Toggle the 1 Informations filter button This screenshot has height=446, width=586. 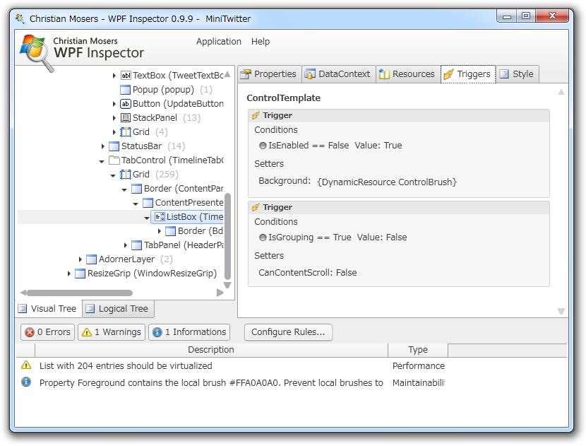pyautogui.click(x=189, y=332)
